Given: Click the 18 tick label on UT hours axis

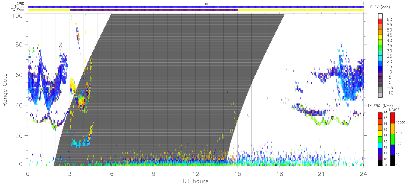Looking at the screenshot, I should [x=280, y=173].
